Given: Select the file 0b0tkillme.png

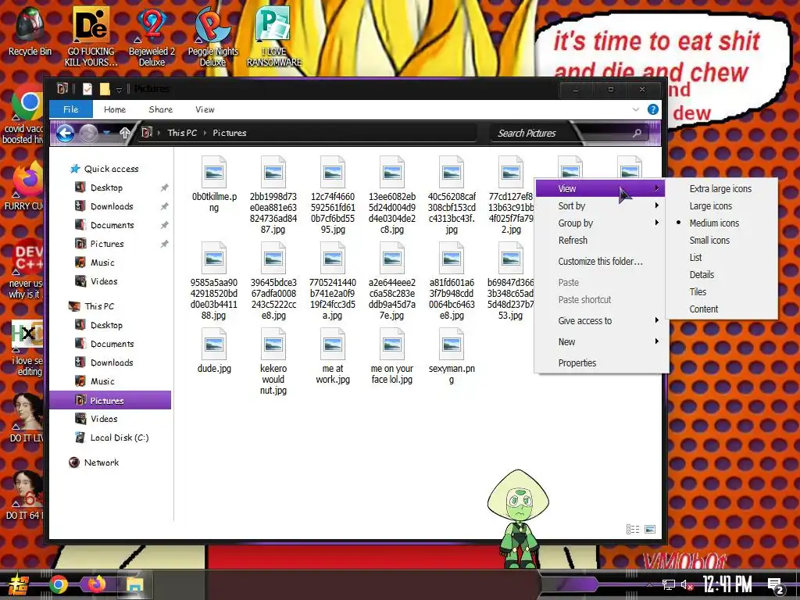Looking at the screenshot, I should click(x=214, y=184).
